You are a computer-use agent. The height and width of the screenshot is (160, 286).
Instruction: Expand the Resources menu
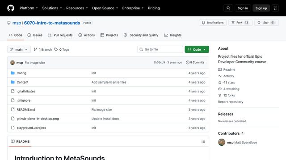tap(77, 8)
